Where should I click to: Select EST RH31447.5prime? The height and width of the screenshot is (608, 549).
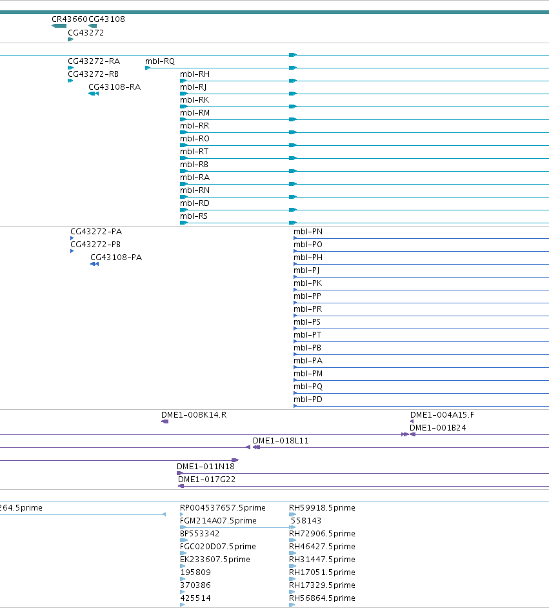(x=322, y=559)
